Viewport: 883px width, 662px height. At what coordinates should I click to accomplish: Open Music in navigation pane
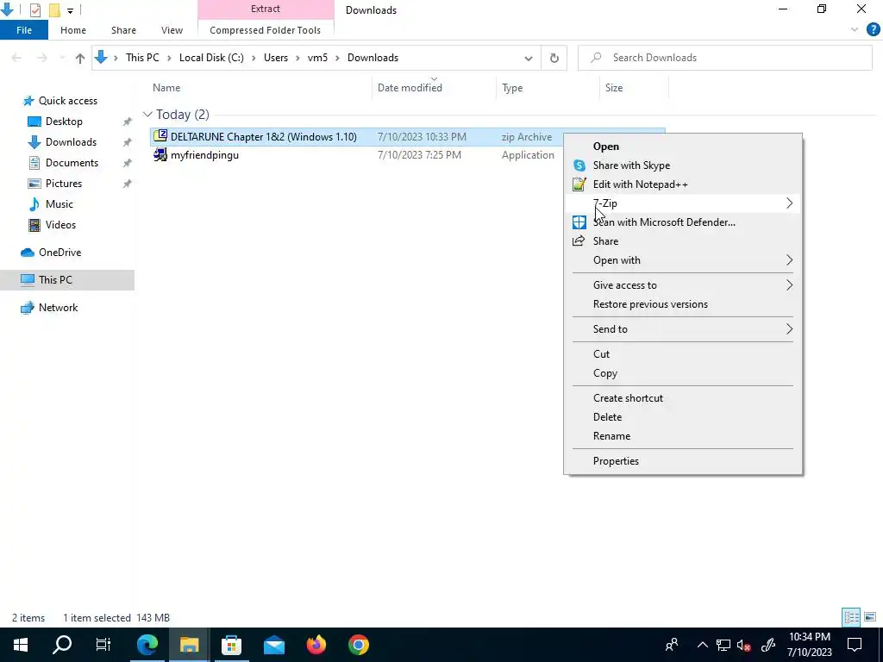pos(59,204)
